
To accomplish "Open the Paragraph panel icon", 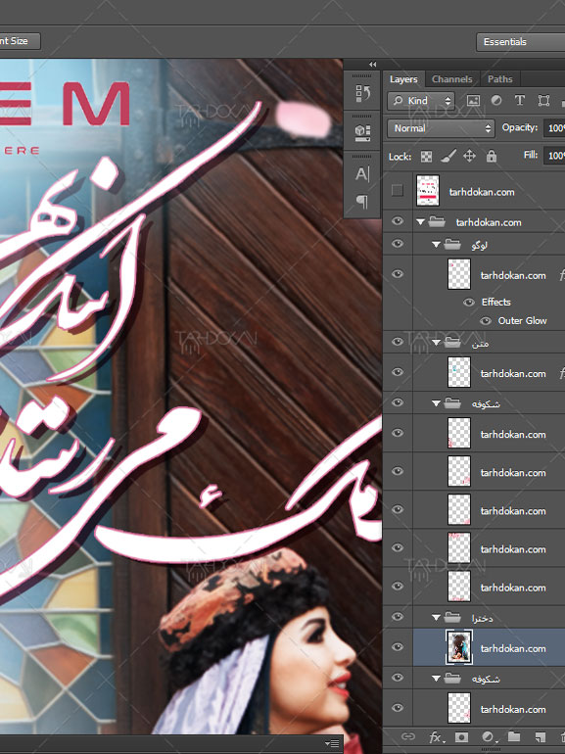I will [x=362, y=201].
